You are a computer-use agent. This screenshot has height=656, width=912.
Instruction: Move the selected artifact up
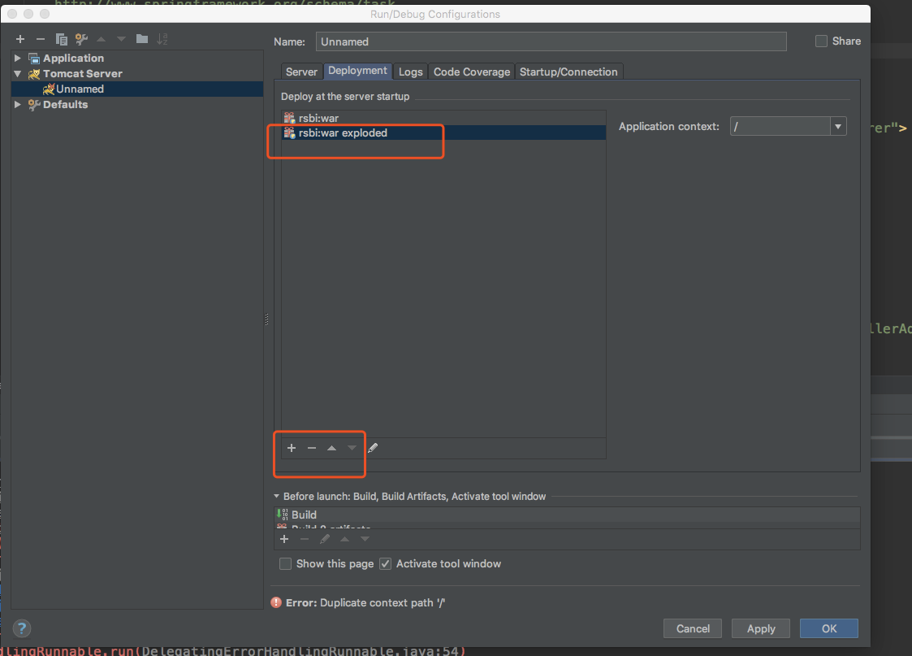coord(332,447)
